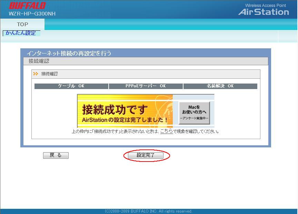Click the AirStationの設定は完了しました message
298x214 pixels.
(x=125, y=120)
